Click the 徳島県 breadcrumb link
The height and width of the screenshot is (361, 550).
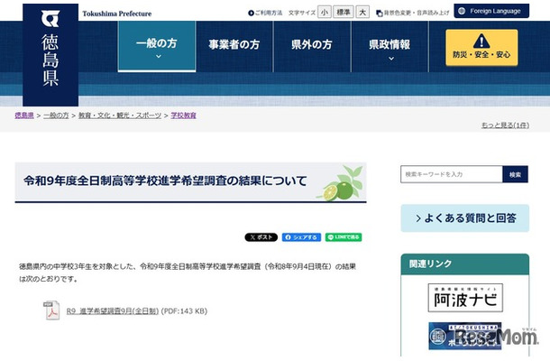pyautogui.click(x=24, y=116)
